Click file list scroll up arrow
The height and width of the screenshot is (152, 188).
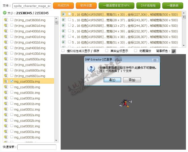[x=56, y=19]
